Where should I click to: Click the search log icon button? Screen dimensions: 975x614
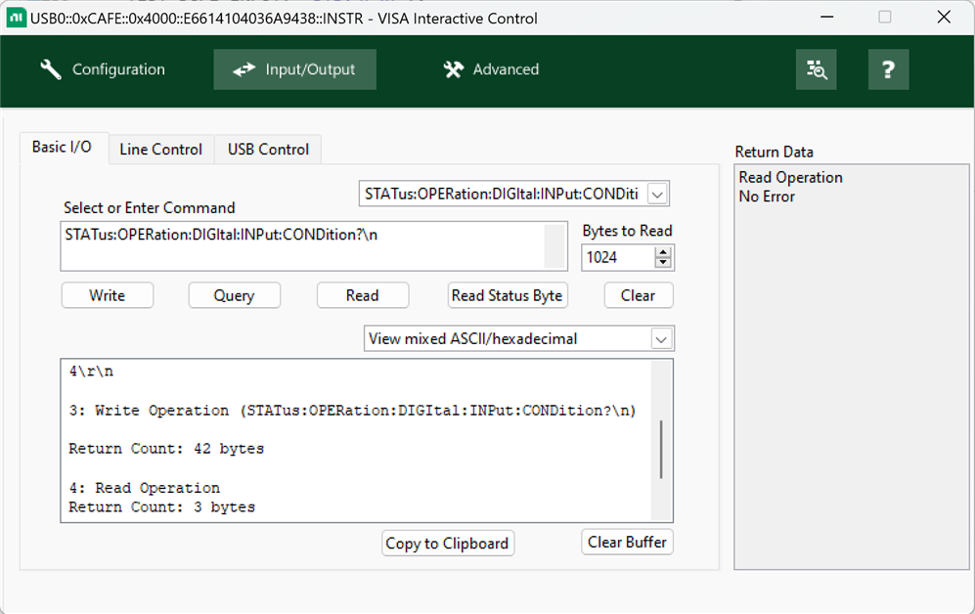pyautogui.click(x=816, y=69)
